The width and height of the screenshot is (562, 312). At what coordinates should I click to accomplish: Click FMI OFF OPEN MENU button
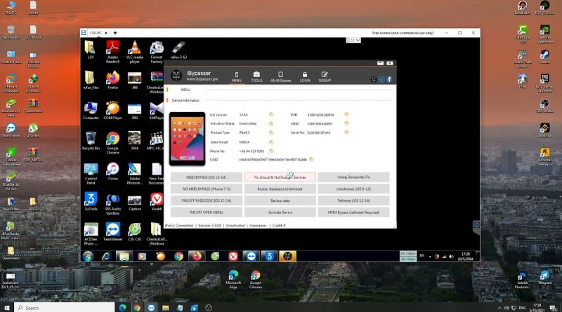pos(207,212)
